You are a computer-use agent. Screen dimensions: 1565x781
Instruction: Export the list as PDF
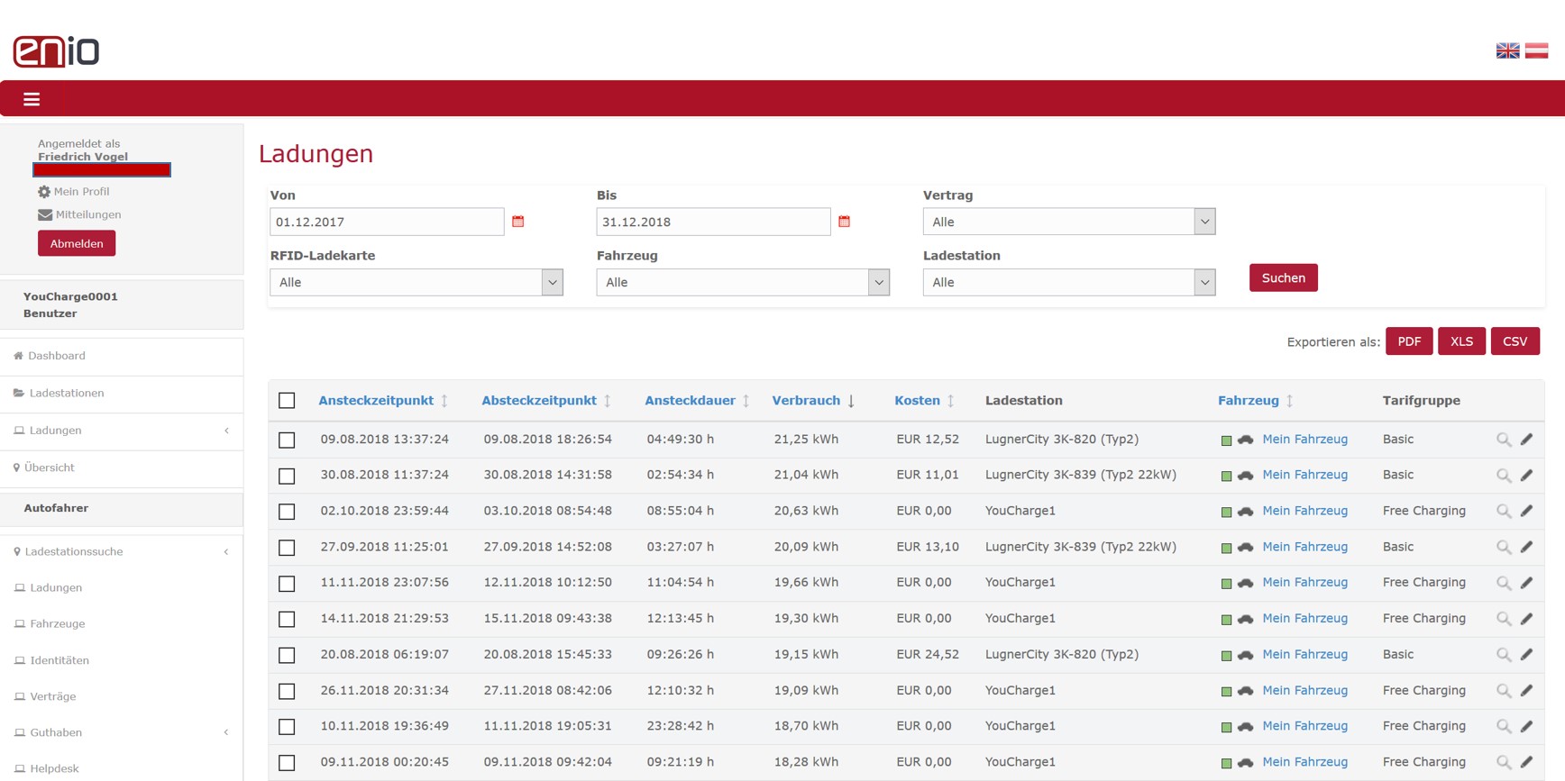[x=1408, y=341]
